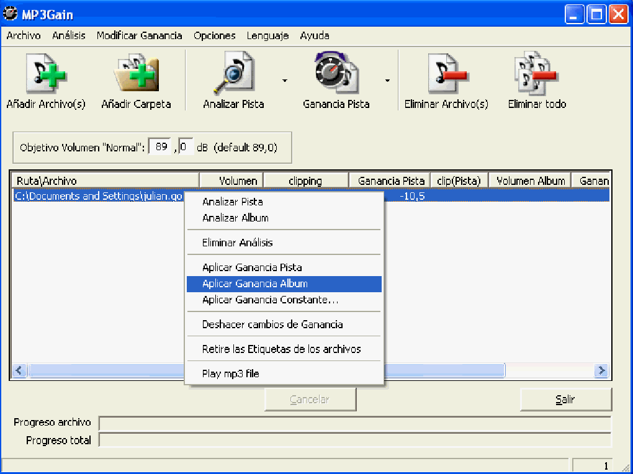
Task: Choose Analizar Pista in context menu
Action: [284, 202]
